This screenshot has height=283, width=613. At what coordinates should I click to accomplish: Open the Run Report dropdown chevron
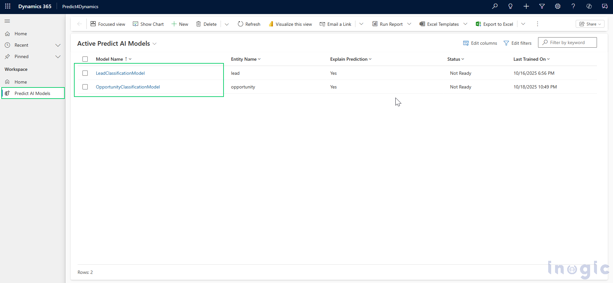[409, 24]
